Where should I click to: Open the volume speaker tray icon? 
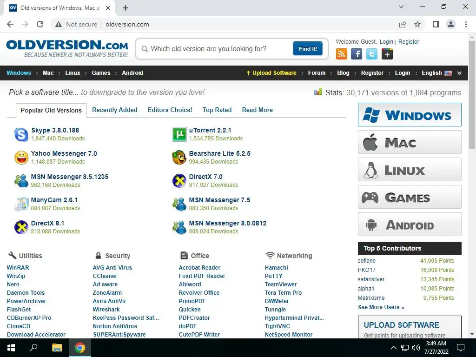pyautogui.click(x=416, y=348)
